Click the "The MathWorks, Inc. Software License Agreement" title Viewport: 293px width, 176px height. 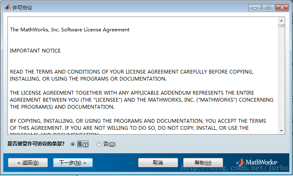(x=70, y=30)
